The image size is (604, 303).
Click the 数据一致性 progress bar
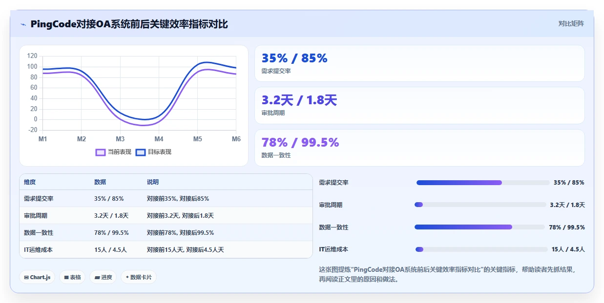[479, 227]
